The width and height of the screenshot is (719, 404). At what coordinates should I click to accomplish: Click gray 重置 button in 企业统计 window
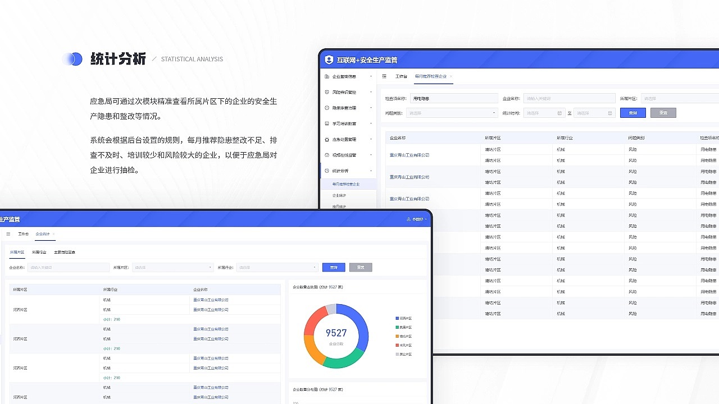[361, 268]
